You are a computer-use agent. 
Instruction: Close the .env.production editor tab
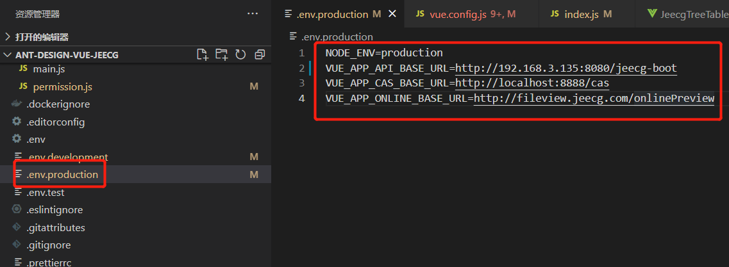tap(392, 13)
